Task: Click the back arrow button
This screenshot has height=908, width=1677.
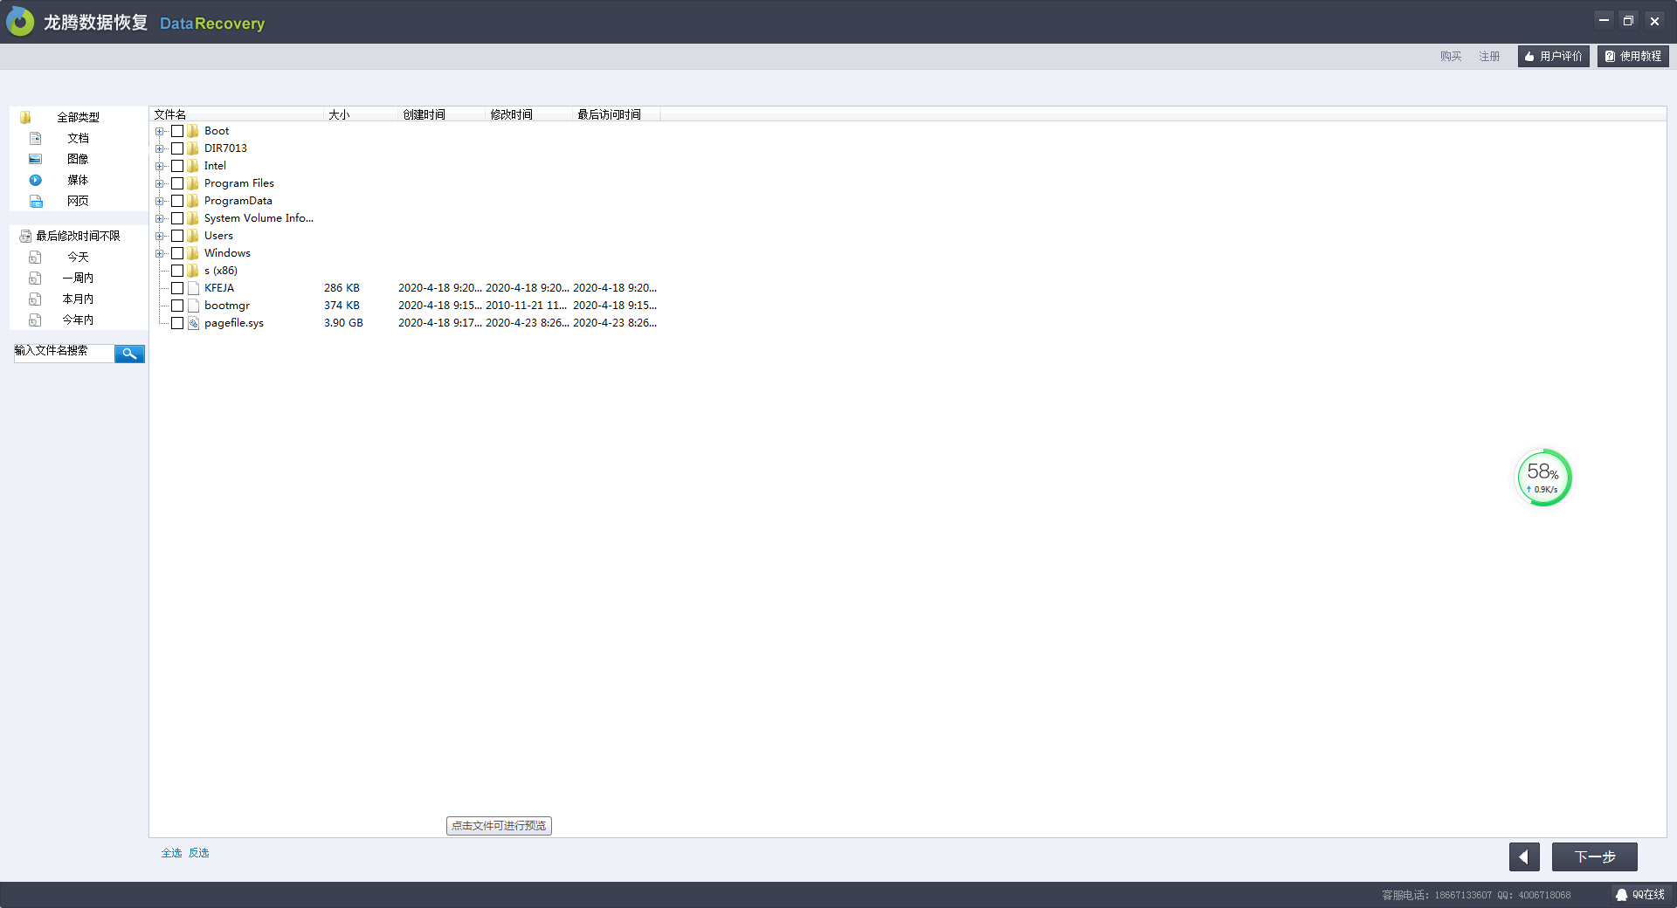Action: (1524, 856)
